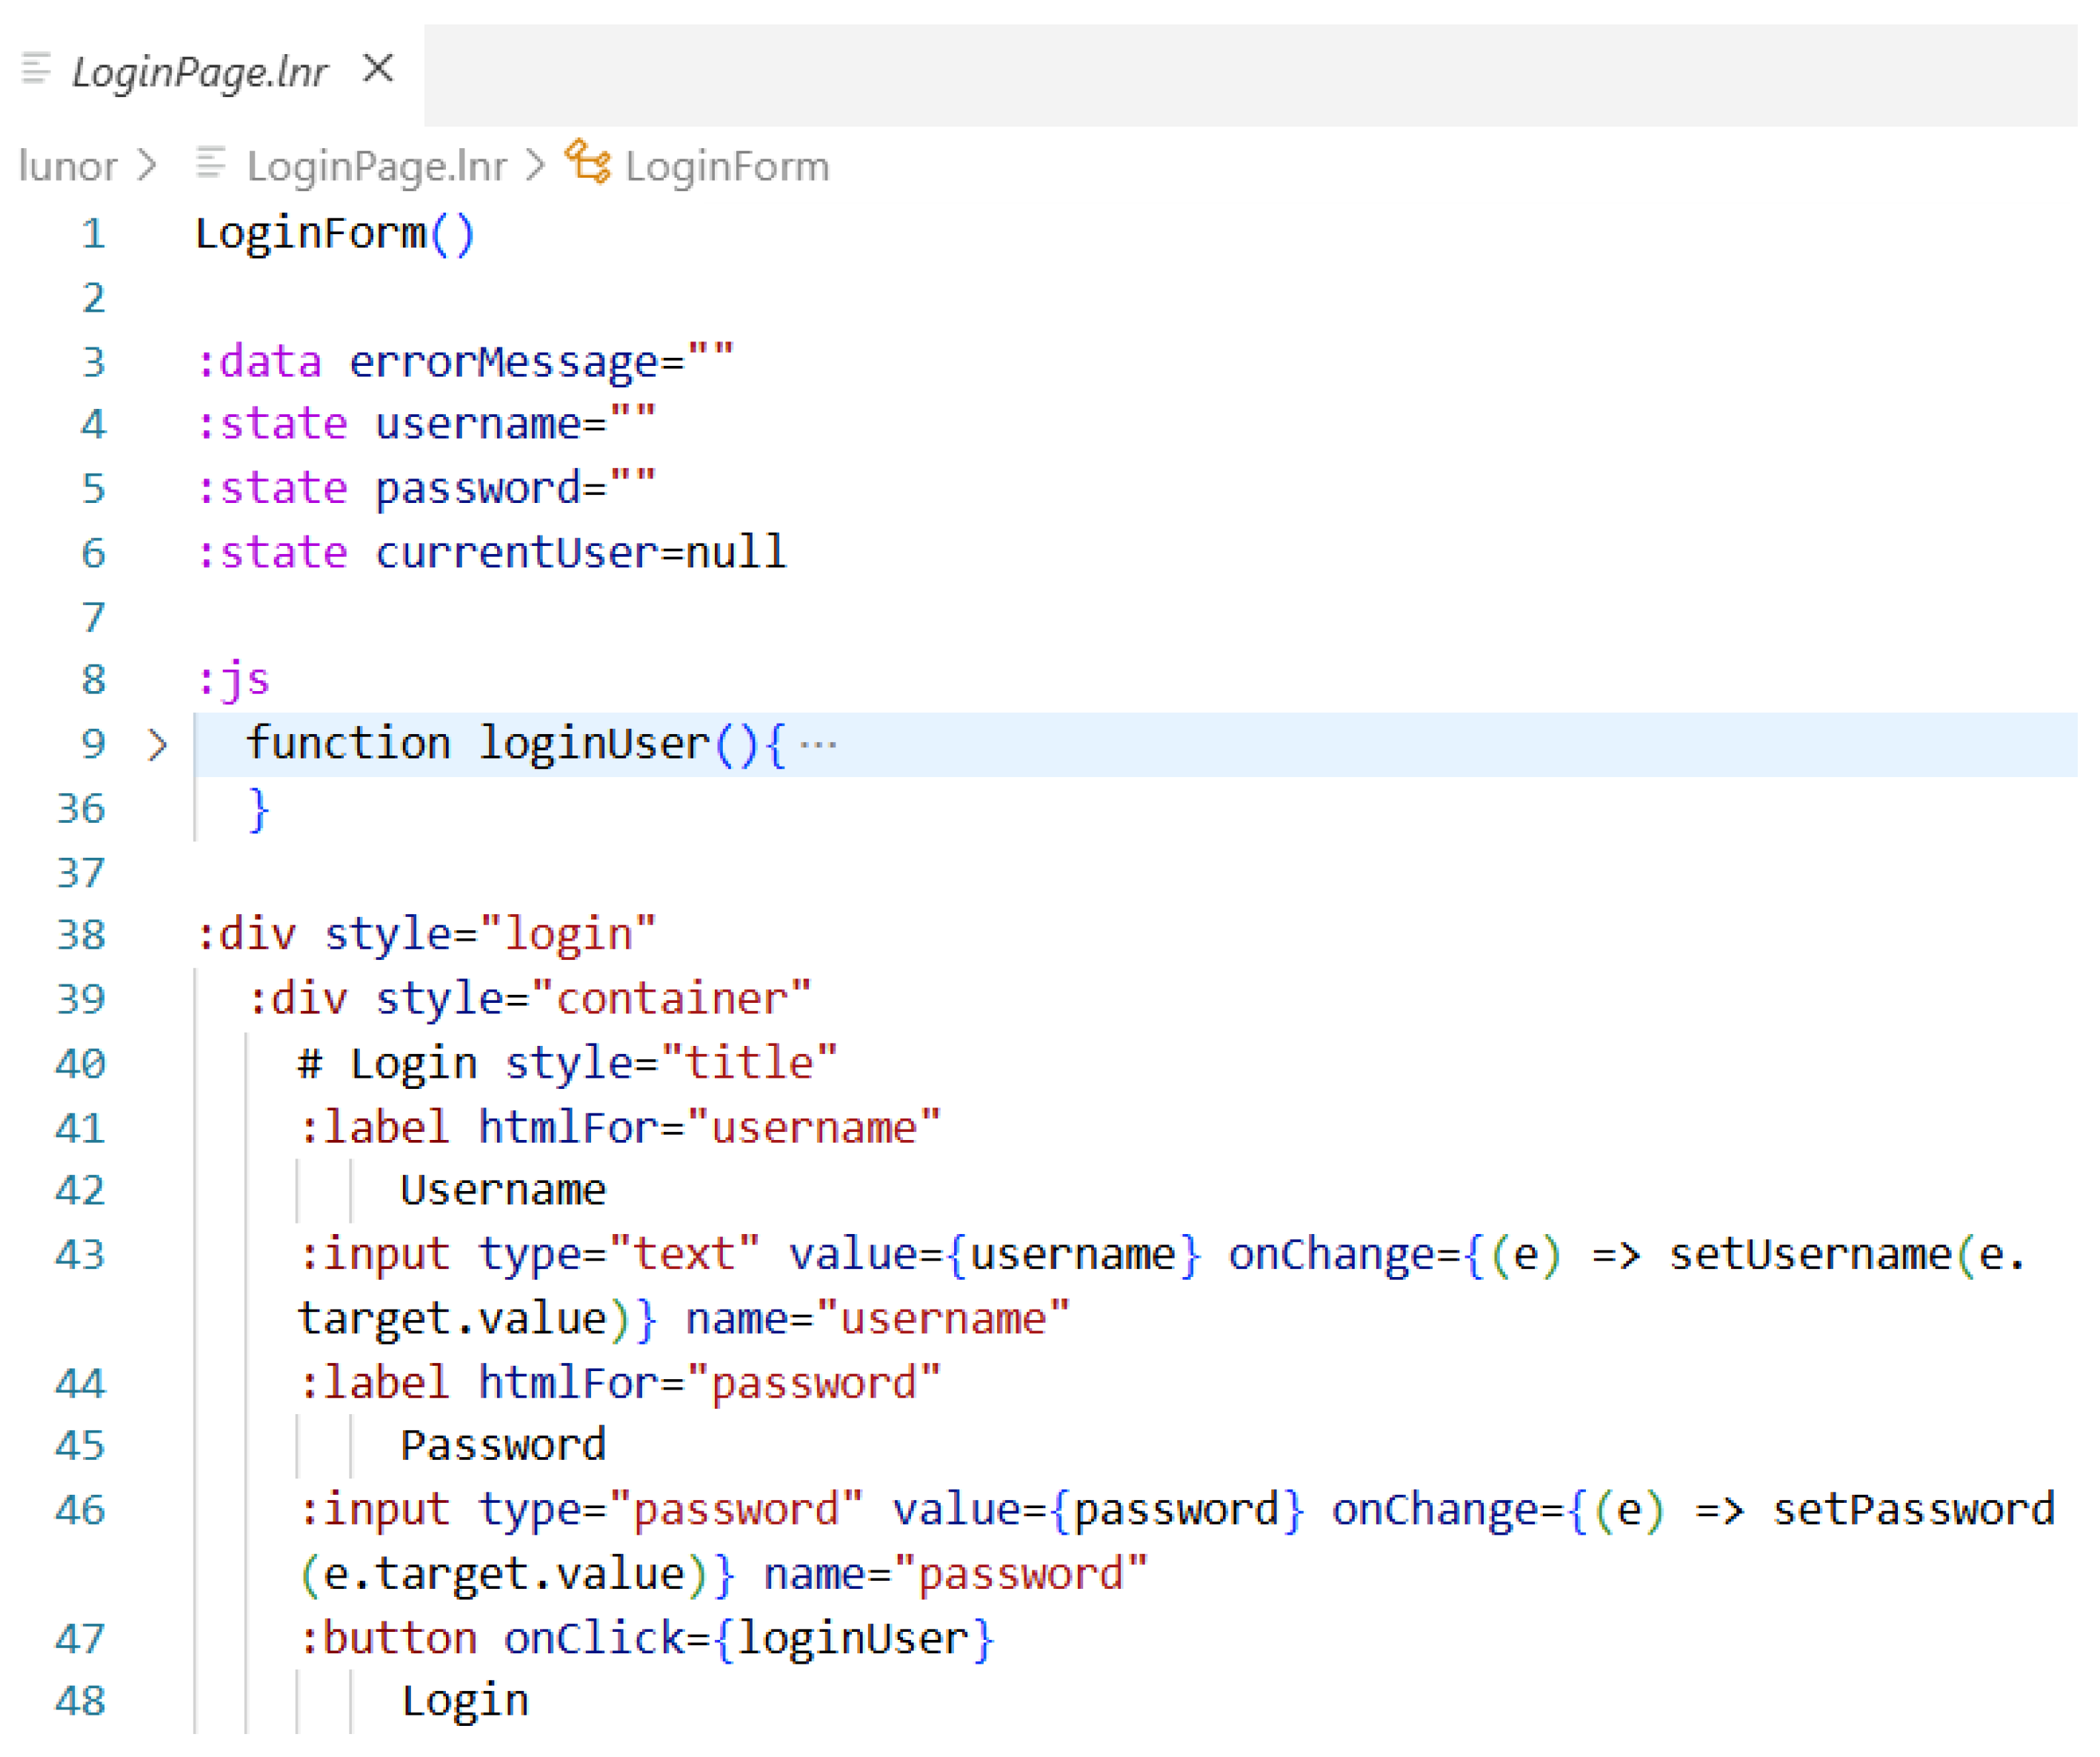Click the word "Password" on line 45
Screen dimensions: 2100x1757
click(503, 1446)
